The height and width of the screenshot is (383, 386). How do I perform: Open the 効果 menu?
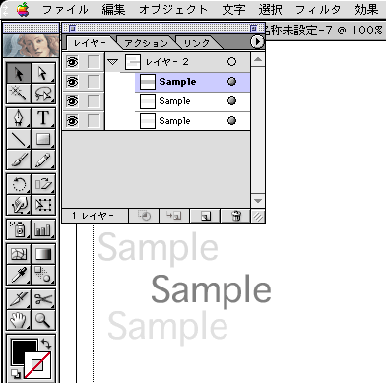pyautogui.click(x=366, y=9)
